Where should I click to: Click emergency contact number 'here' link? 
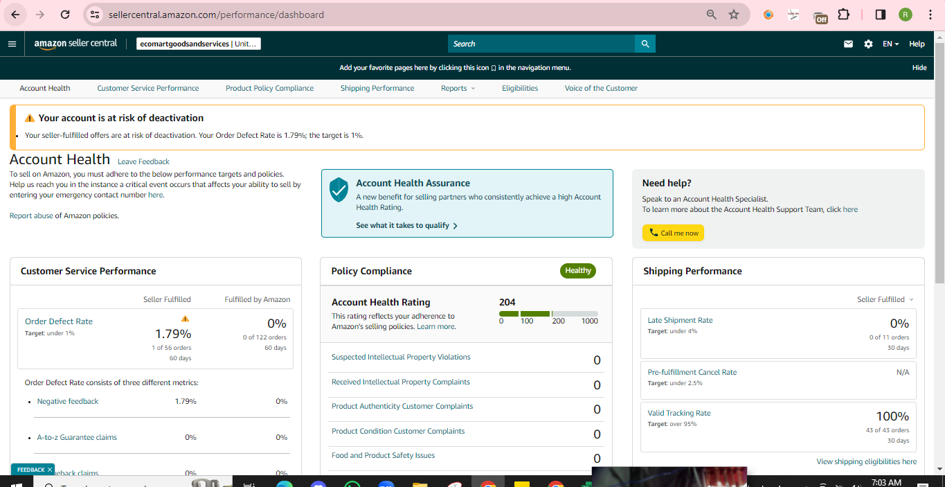coord(156,195)
